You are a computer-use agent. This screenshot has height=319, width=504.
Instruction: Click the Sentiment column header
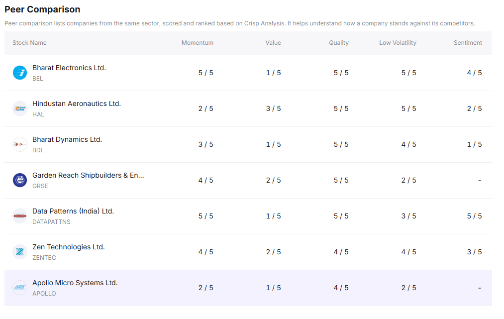468,43
